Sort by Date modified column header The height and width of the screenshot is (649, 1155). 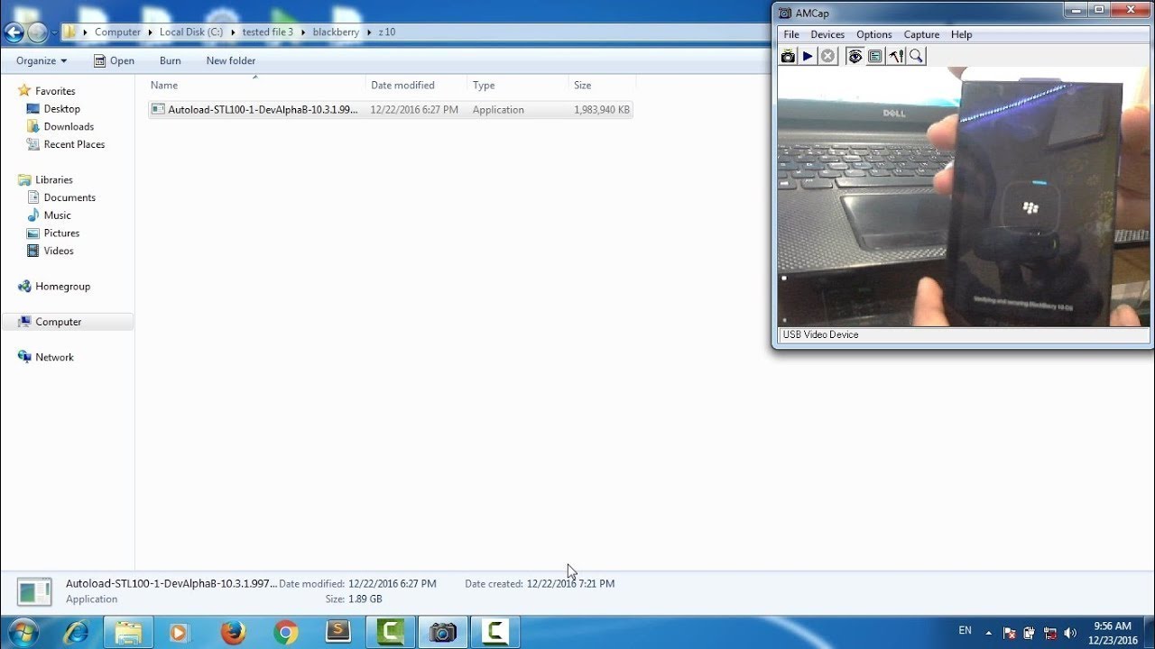pyautogui.click(x=402, y=85)
